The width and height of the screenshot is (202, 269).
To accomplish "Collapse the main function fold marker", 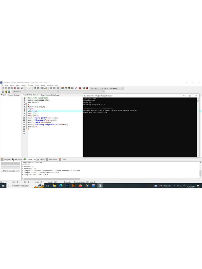I will coord(26,105).
